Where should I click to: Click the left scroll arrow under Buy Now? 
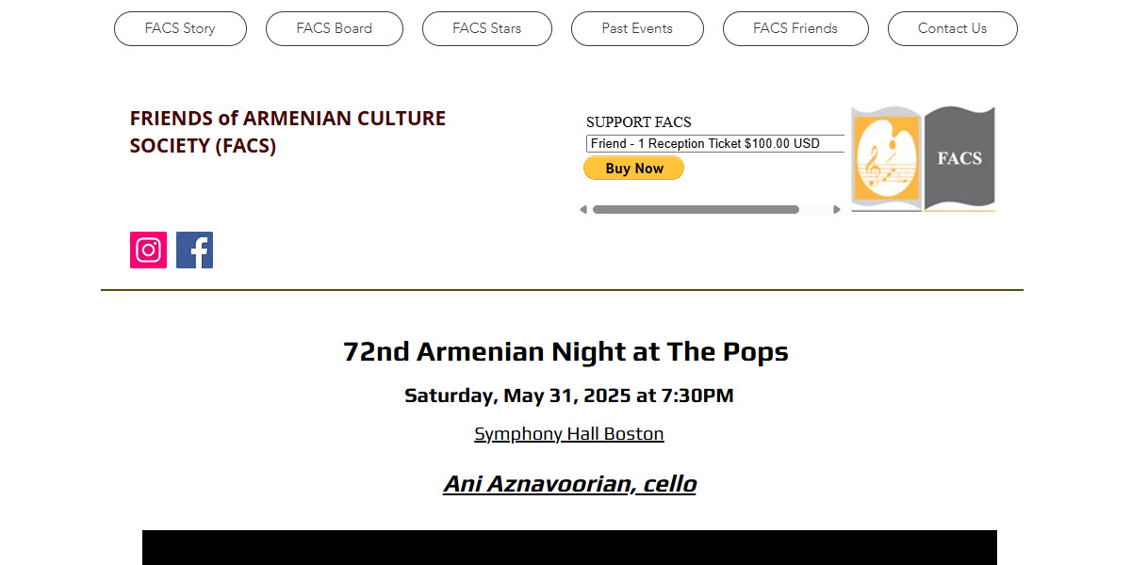[x=582, y=209]
